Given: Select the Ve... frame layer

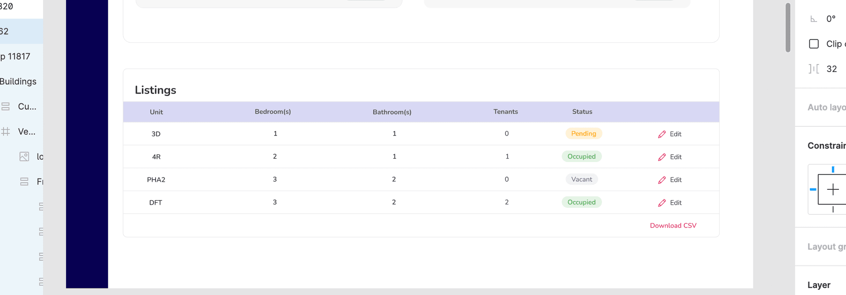Looking at the screenshot, I should coord(22,132).
